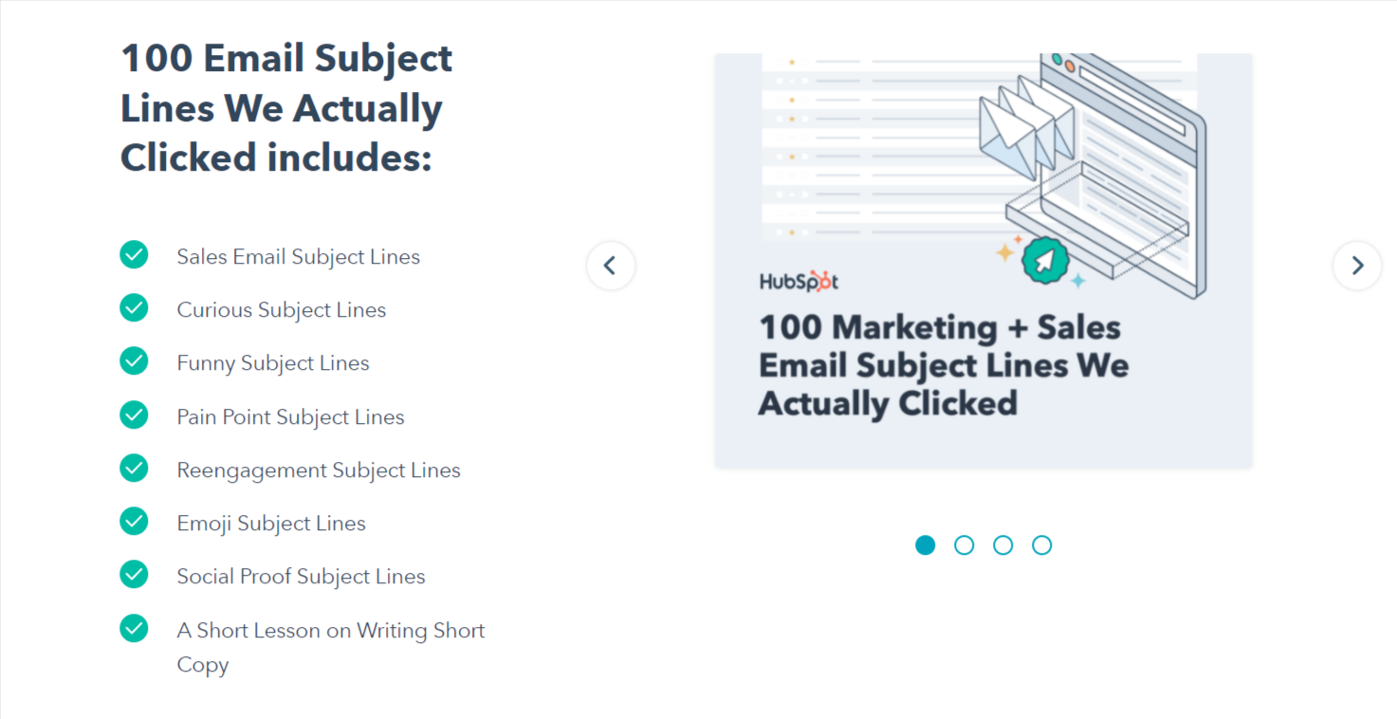Screen dimensions: 1397x719
Task: Click checkmark beside Funny Subject Lines
Action: coord(134,360)
